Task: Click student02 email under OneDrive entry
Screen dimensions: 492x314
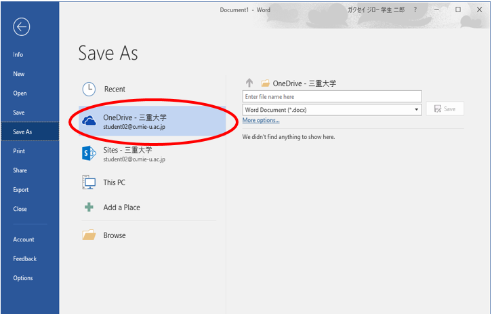Action: [134, 127]
